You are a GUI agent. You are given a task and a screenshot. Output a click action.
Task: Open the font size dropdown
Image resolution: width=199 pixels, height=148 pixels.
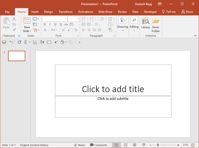(x=77, y=19)
